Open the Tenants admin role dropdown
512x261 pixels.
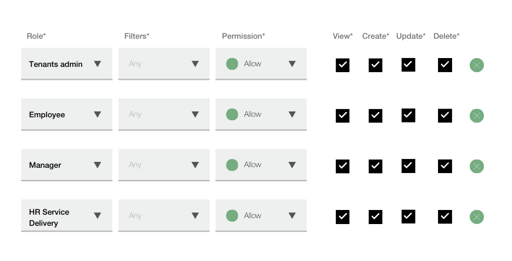point(66,64)
